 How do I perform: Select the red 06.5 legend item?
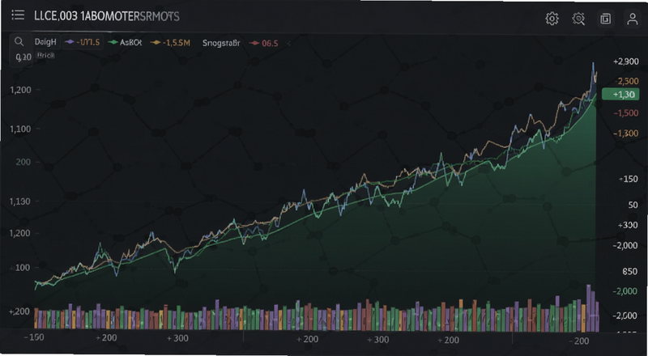(264, 43)
